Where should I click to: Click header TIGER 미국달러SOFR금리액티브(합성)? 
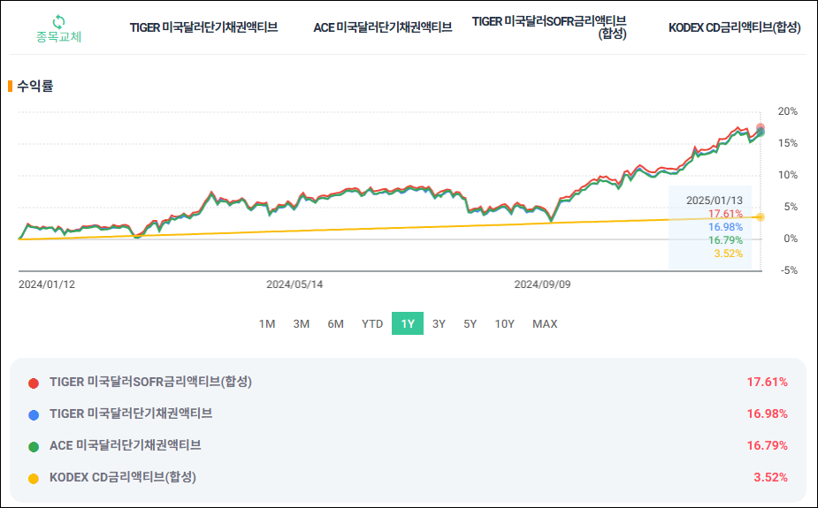point(549,27)
